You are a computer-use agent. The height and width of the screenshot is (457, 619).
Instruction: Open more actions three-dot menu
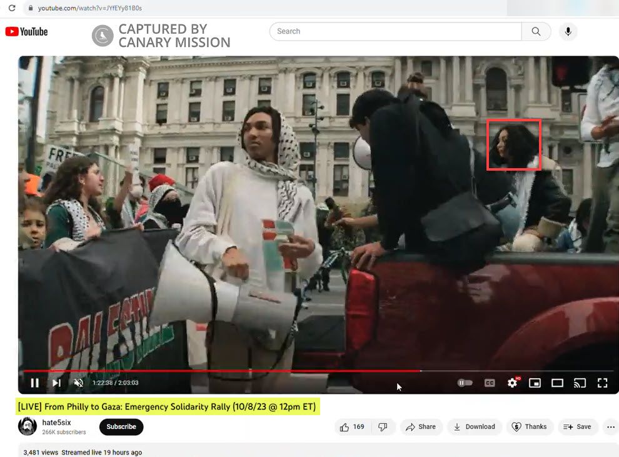pos(611,427)
